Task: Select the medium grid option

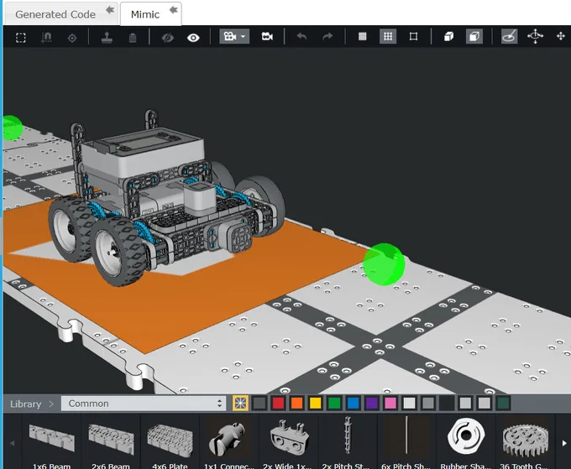Action: point(388,36)
